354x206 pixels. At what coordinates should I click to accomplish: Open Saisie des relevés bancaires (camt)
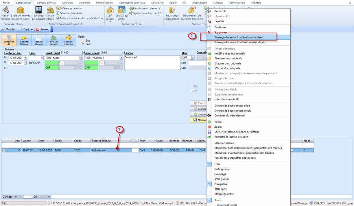(20, 13)
